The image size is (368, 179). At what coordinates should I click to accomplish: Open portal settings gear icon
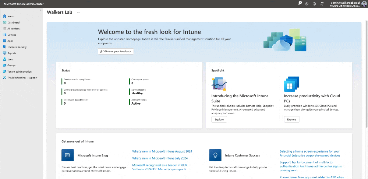(x=307, y=3)
